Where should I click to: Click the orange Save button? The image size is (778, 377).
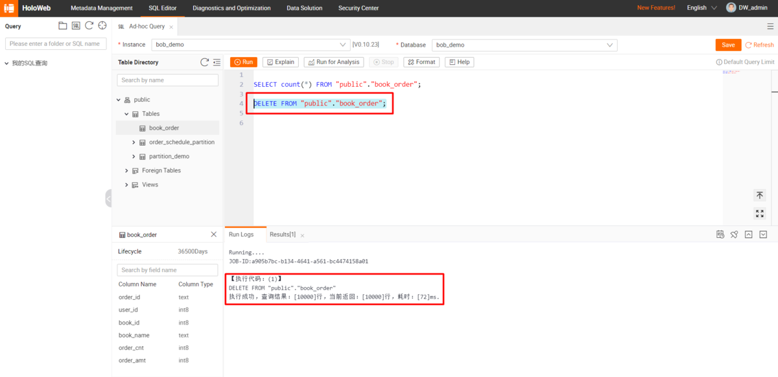click(728, 45)
